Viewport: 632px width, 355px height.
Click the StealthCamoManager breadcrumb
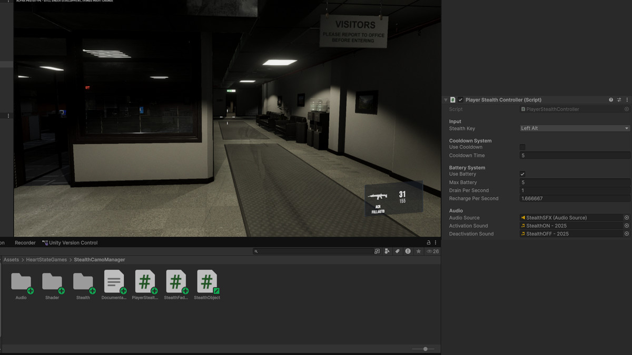pos(100,260)
